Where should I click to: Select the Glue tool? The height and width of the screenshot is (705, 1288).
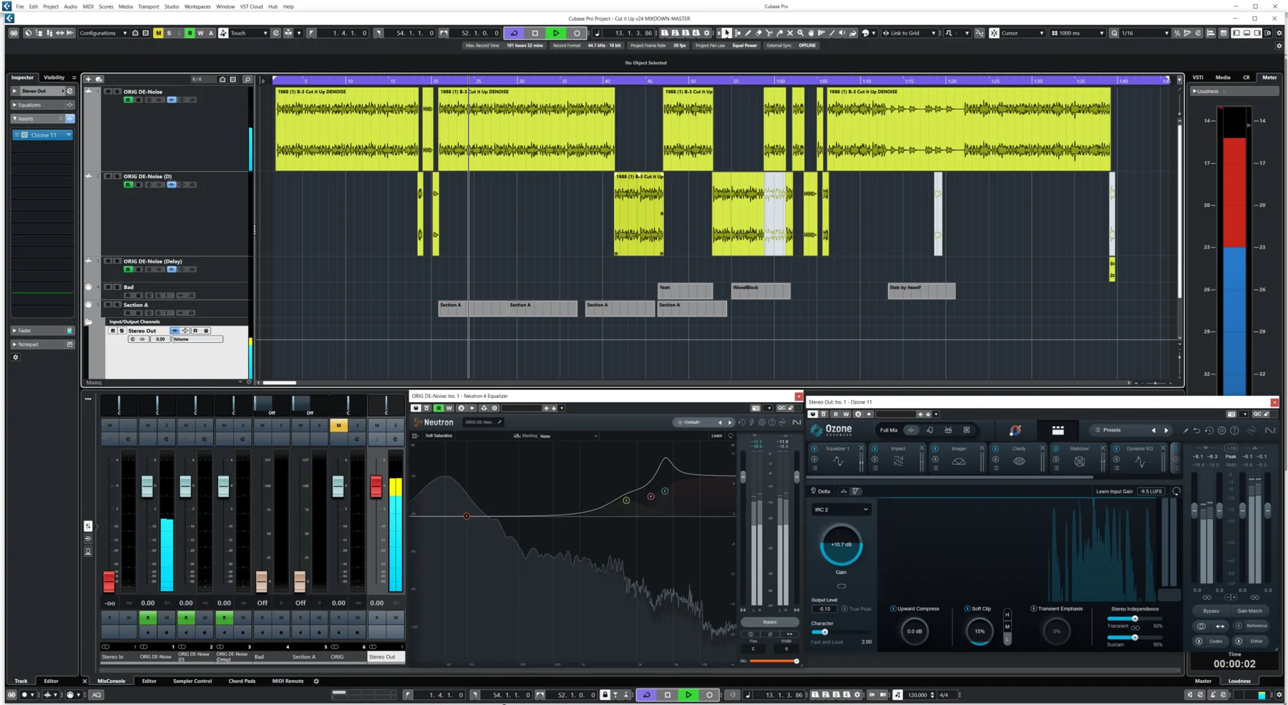(x=780, y=33)
